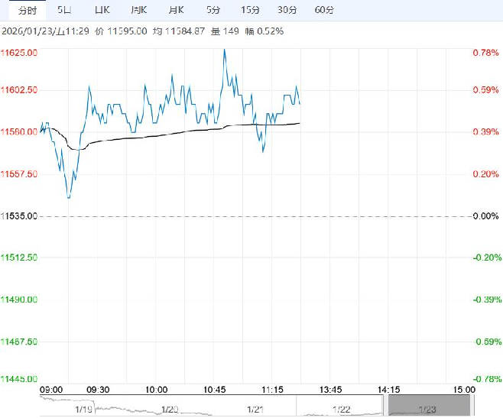Choose the 1/22 segment in date navigator
The height and width of the screenshot is (418, 503).
click(342, 408)
